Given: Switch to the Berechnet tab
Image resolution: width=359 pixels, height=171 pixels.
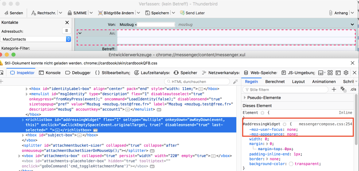Looking at the screenshot, I should click(x=275, y=82).
